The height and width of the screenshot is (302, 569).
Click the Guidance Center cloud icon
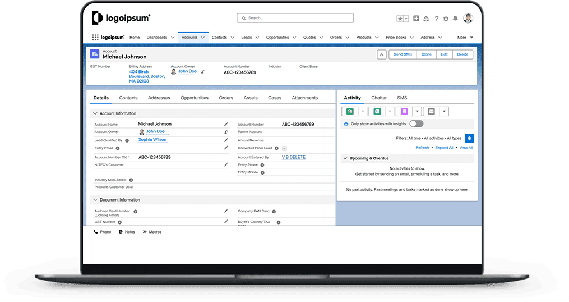point(426,19)
